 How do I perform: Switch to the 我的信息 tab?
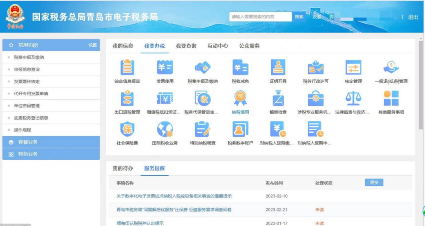pyautogui.click(x=123, y=46)
